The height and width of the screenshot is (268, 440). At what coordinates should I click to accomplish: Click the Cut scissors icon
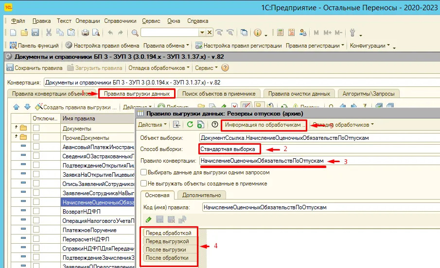point(49,33)
